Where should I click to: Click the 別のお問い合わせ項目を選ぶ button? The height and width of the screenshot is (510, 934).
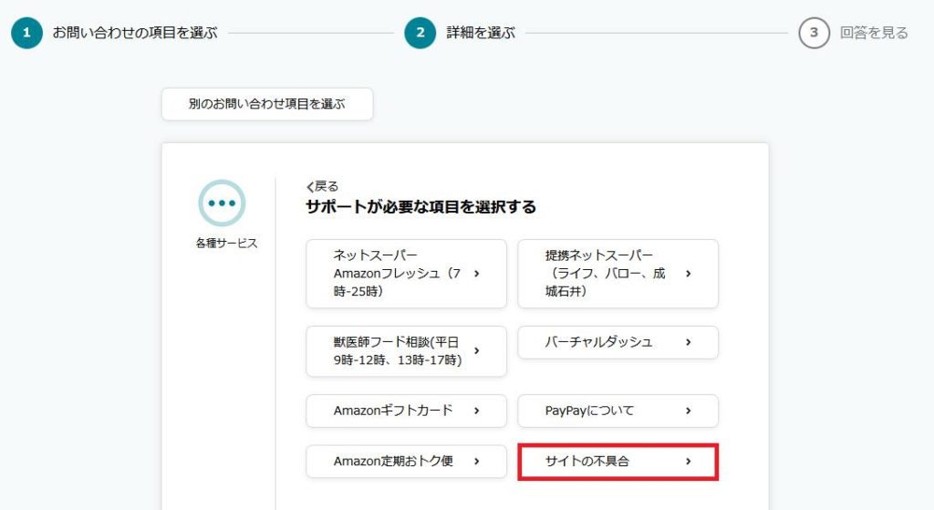(267, 104)
